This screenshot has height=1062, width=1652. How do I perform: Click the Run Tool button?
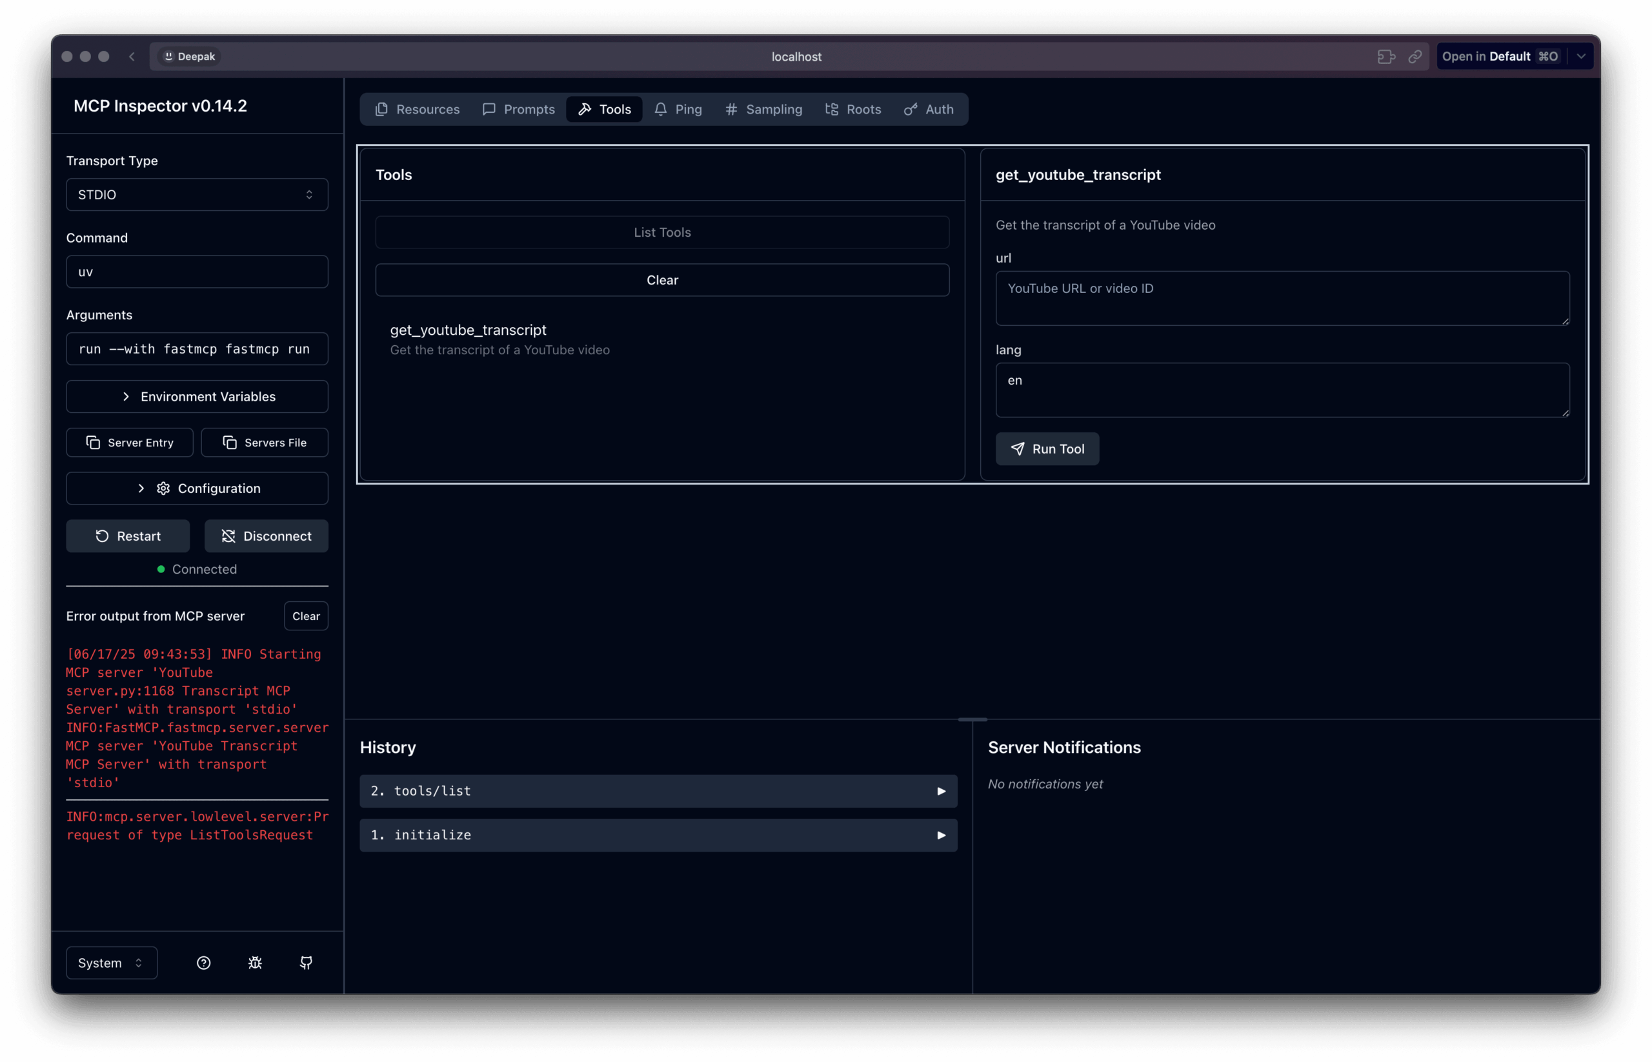click(1047, 449)
